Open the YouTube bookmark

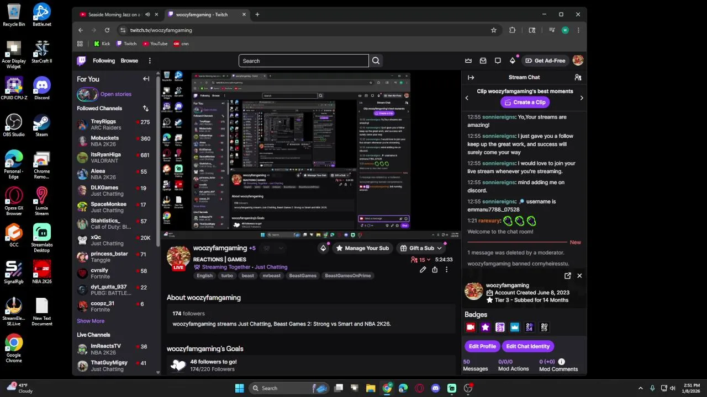[155, 44]
